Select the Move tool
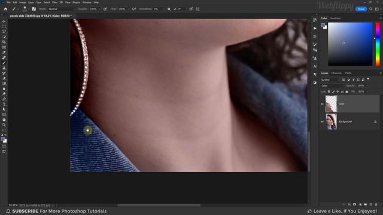 [x=4, y=21]
